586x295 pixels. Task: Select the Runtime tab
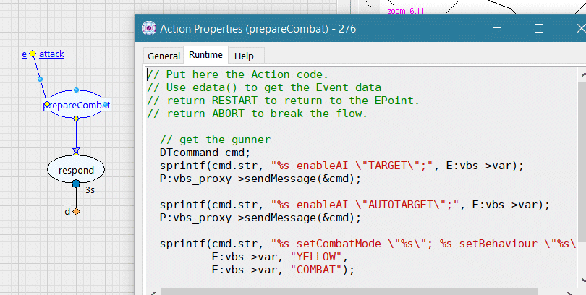[x=206, y=55]
